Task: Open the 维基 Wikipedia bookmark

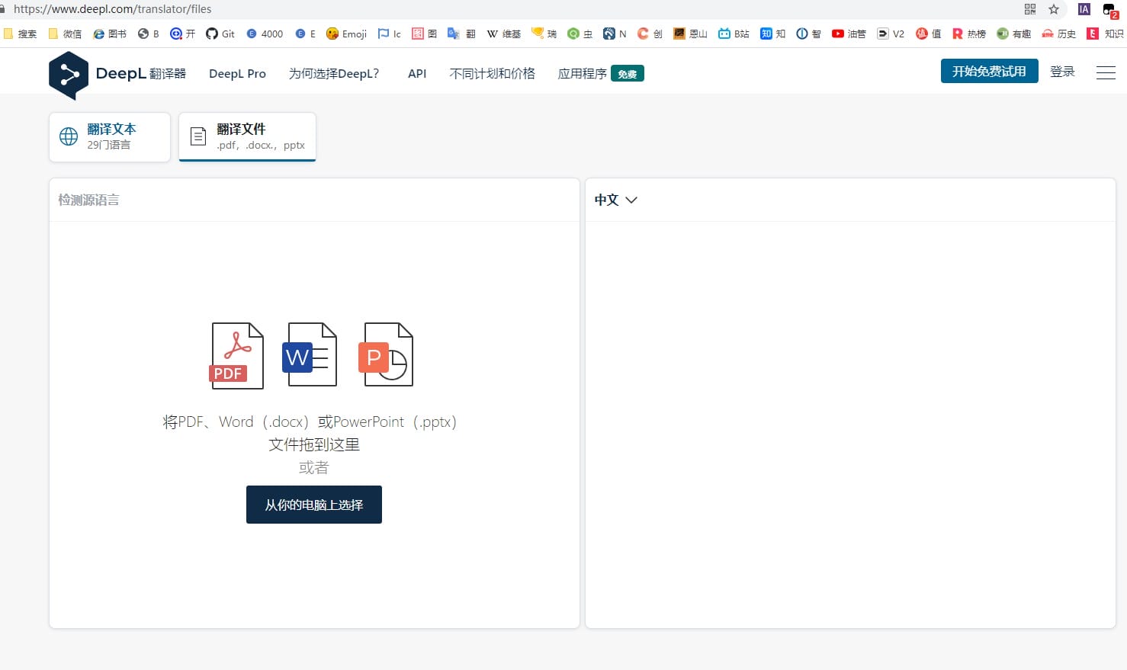Action: (504, 34)
